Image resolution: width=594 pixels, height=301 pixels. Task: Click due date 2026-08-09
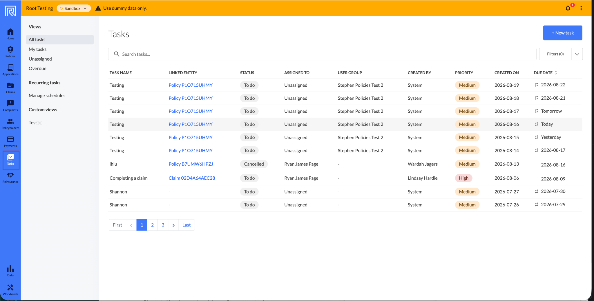[x=553, y=179]
